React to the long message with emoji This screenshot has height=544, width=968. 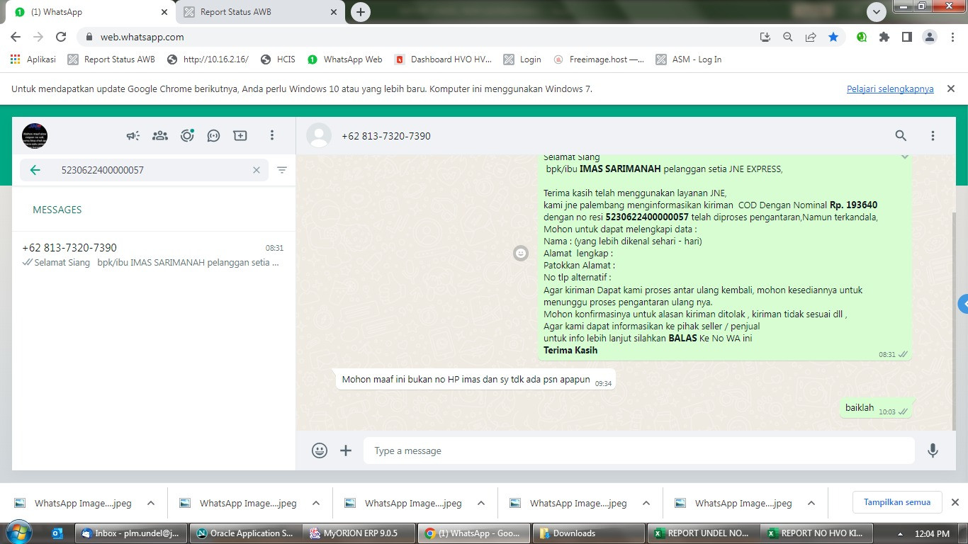pyautogui.click(x=521, y=253)
